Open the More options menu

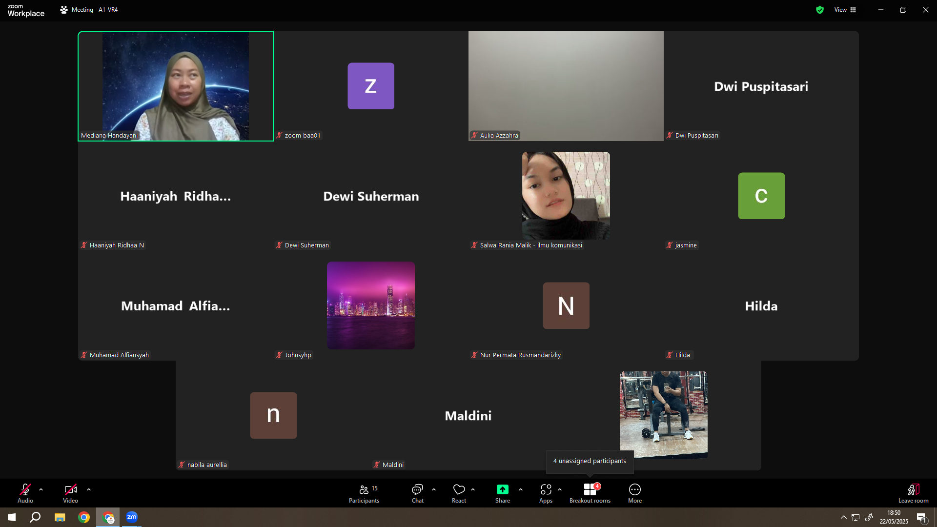pos(635,493)
